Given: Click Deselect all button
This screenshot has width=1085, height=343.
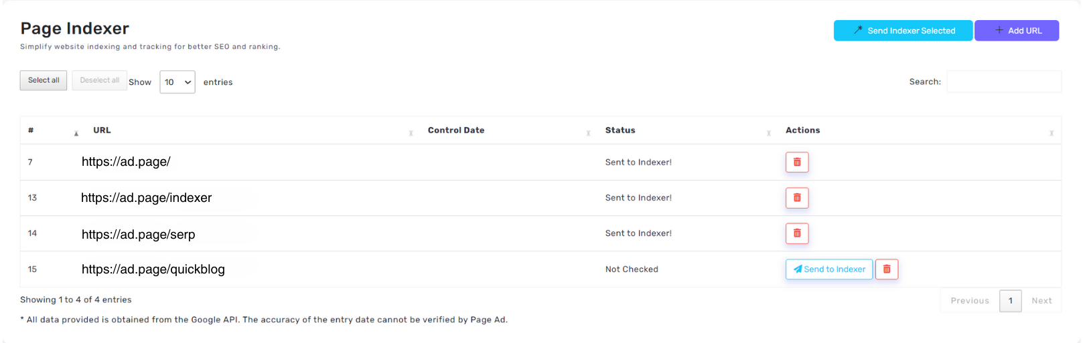Looking at the screenshot, I should pyautogui.click(x=99, y=80).
